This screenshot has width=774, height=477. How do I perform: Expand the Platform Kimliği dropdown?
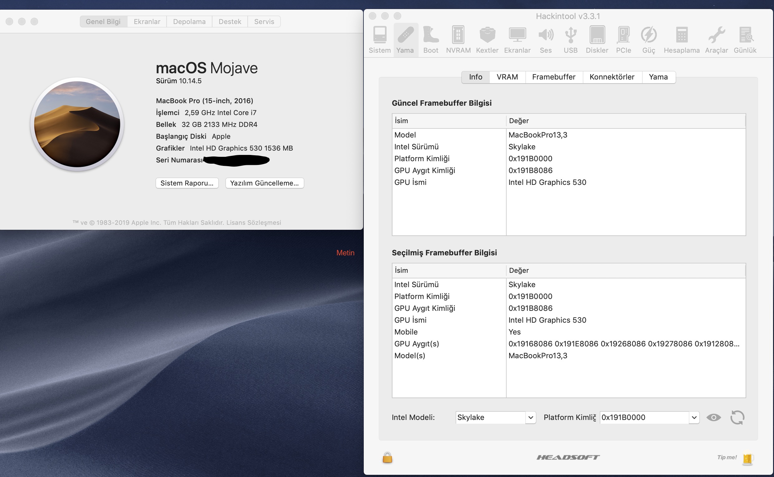[694, 417]
